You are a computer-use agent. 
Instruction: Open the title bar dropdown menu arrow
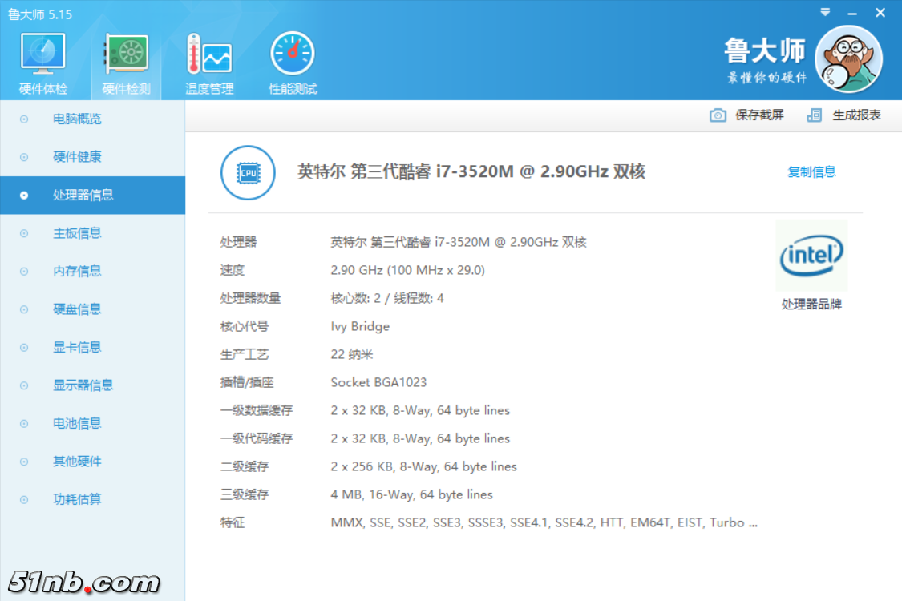826,13
